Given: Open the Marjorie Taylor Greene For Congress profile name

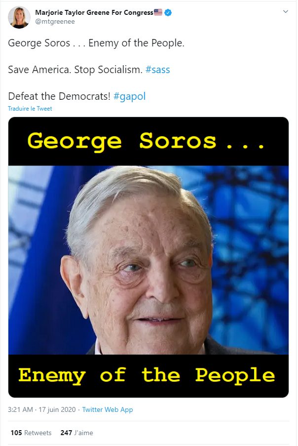Looking at the screenshot, I should pyautogui.click(x=94, y=12).
